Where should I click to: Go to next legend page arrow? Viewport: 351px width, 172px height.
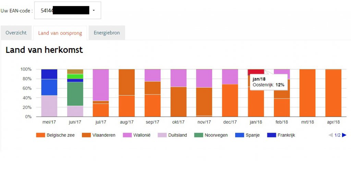344,135
